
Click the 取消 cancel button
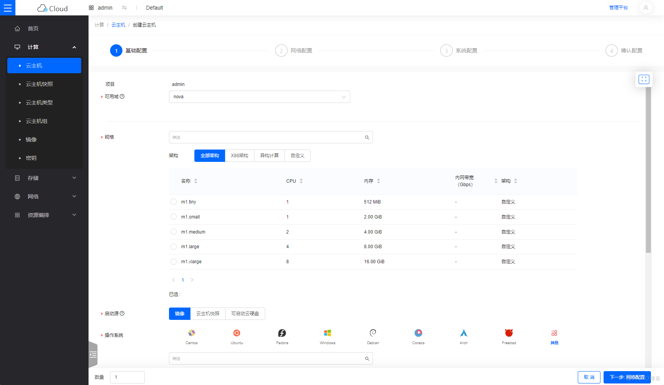(x=589, y=377)
